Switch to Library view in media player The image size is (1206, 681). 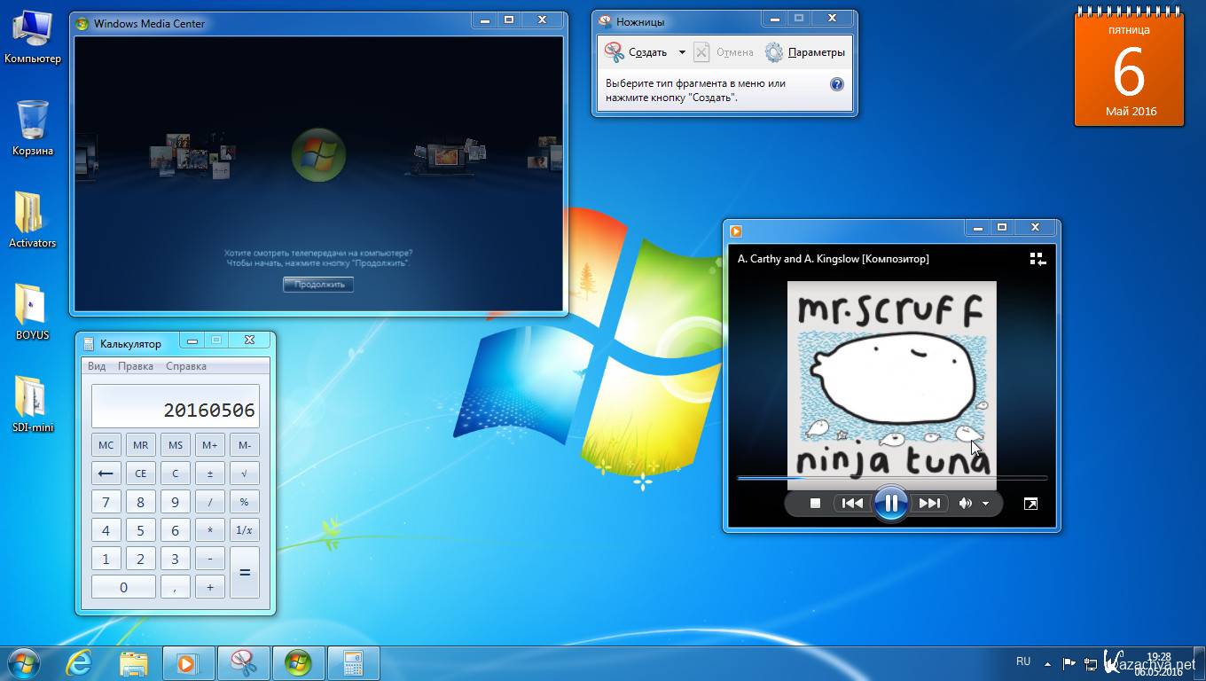[x=1038, y=259]
